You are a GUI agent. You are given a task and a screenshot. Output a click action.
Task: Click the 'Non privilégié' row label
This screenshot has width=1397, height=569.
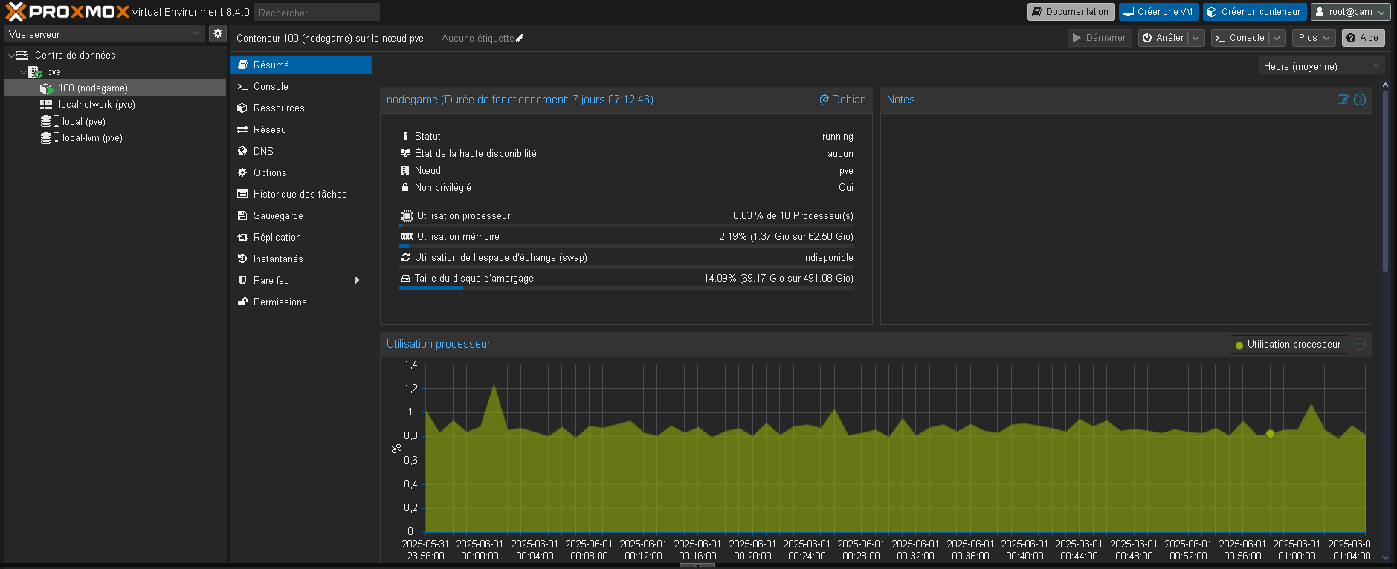[x=443, y=188]
